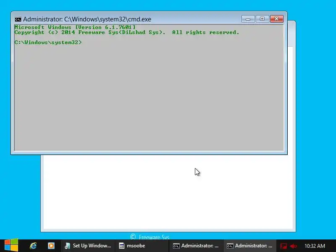Screen dimensions: 336x252
Task: Click the Copyright 2014 Freeware Sys line
Action: (x=127, y=32)
